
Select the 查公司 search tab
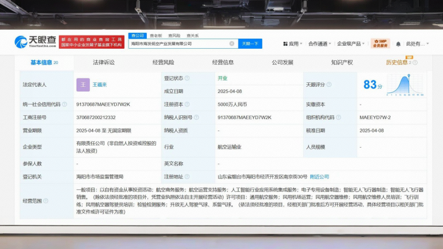tap(137, 35)
